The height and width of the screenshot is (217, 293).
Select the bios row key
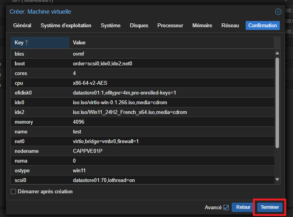[19, 54]
